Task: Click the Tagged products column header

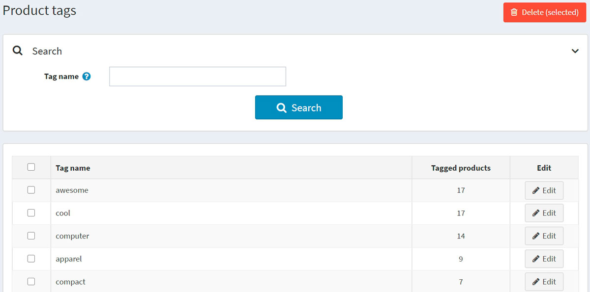Action: tap(461, 168)
